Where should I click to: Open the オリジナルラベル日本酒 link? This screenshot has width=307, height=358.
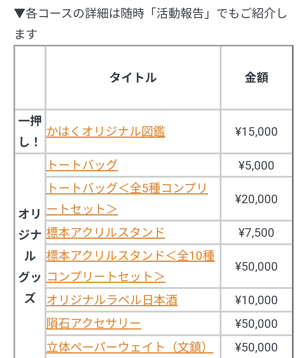tap(112, 300)
